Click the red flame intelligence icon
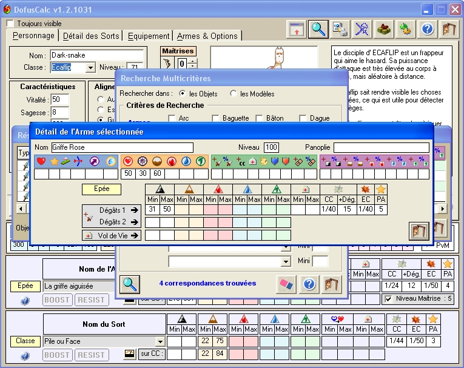The image size is (464, 368). (171, 161)
